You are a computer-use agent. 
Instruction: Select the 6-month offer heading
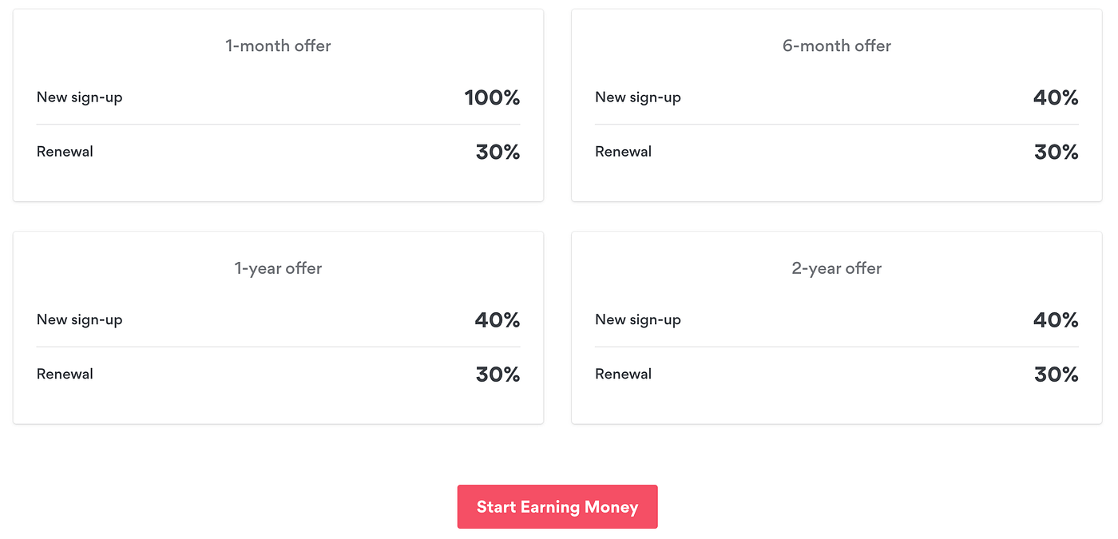point(836,46)
